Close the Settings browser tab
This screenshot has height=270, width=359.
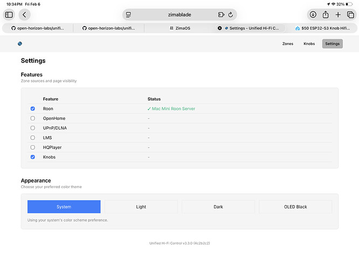[x=219, y=28]
